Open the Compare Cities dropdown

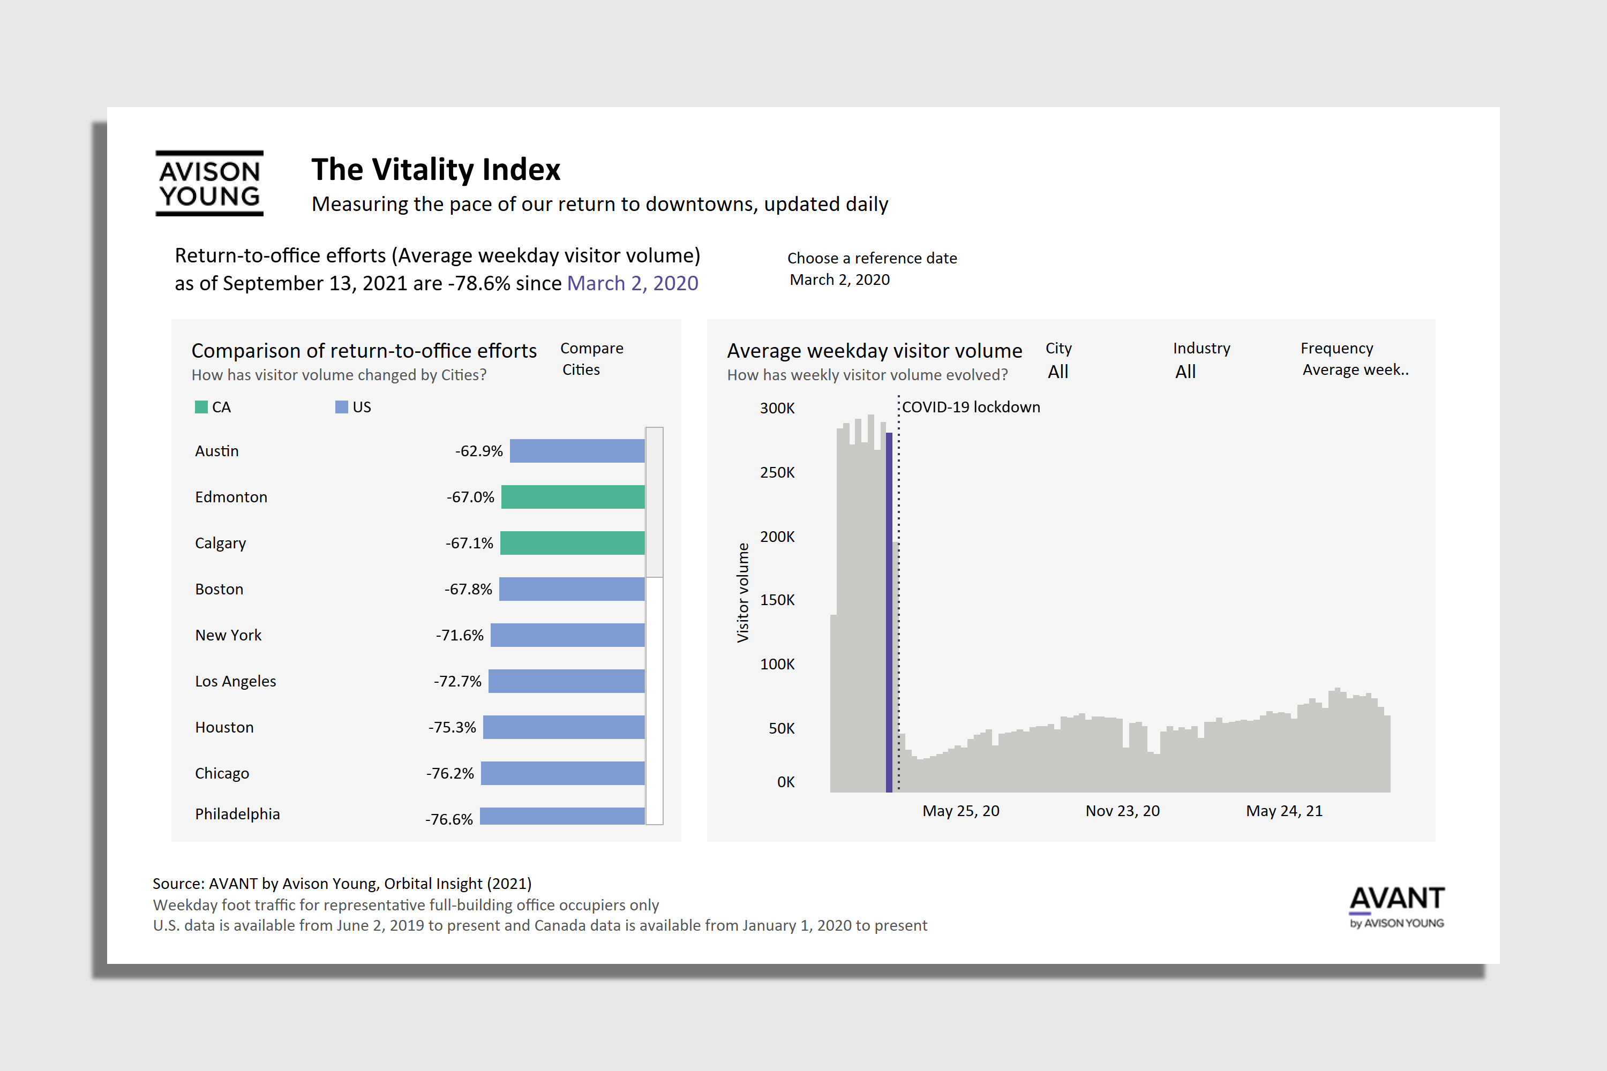point(581,369)
